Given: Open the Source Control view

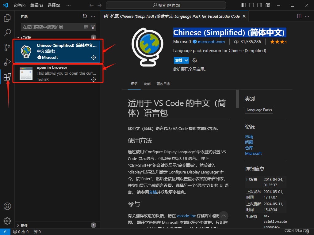Looking at the screenshot, I should click(x=7, y=47).
